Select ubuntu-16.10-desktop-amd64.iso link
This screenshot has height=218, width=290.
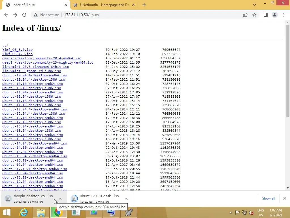[x=33, y=161]
